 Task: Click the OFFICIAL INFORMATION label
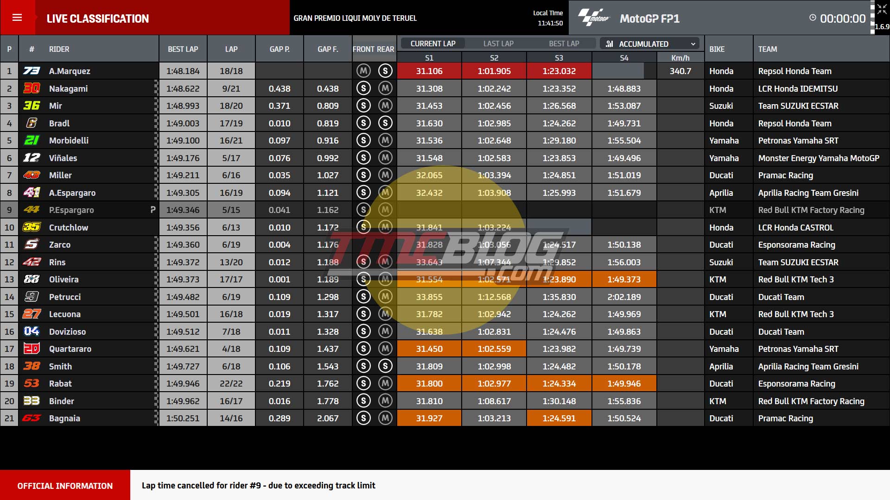tap(65, 486)
